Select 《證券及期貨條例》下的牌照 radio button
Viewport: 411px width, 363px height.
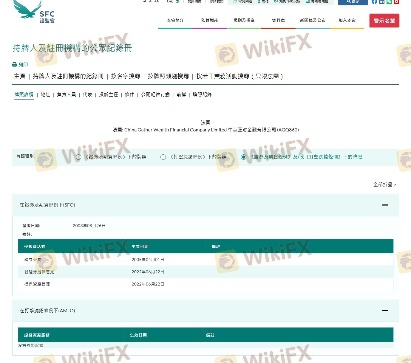78,157
